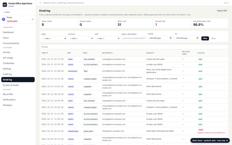Click compare_digest tag in 14:51:20 row

pyautogui.click(x=90, y=79)
